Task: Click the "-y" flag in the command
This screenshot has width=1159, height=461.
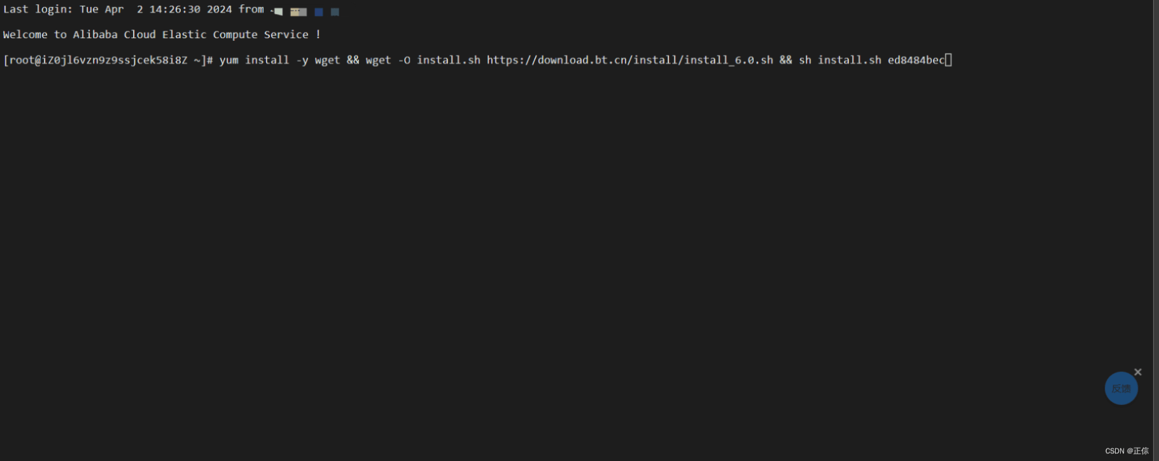Action: coord(302,60)
